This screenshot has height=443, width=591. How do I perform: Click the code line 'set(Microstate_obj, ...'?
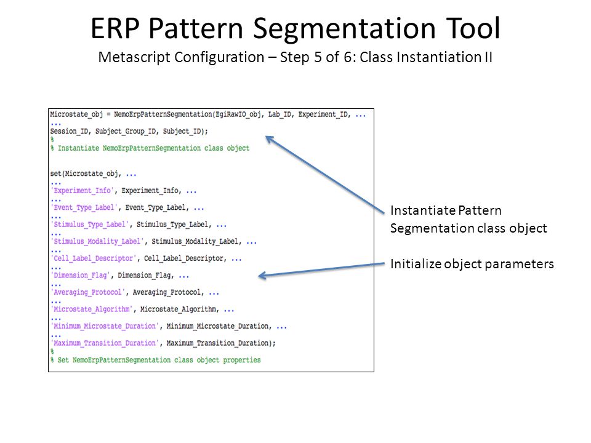(93, 174)
